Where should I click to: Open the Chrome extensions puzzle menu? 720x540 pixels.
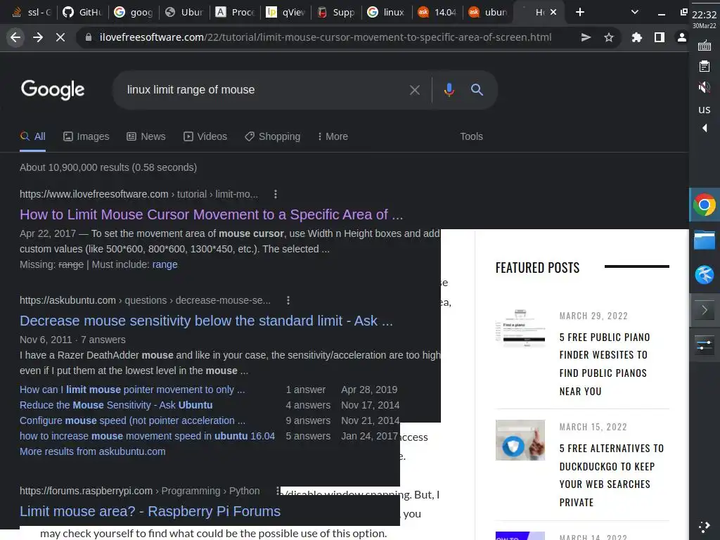(x=636, y=37)
